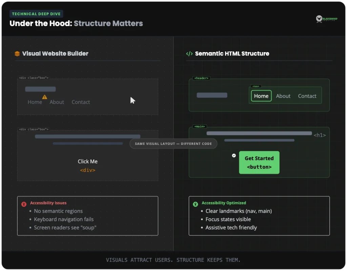Click the orange layers icon beside Visual Website Builder
The height and width of the screenshot is (271, 347).
[x=17, y=54]
